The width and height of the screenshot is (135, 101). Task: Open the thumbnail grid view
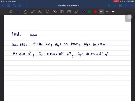point(9,6)
